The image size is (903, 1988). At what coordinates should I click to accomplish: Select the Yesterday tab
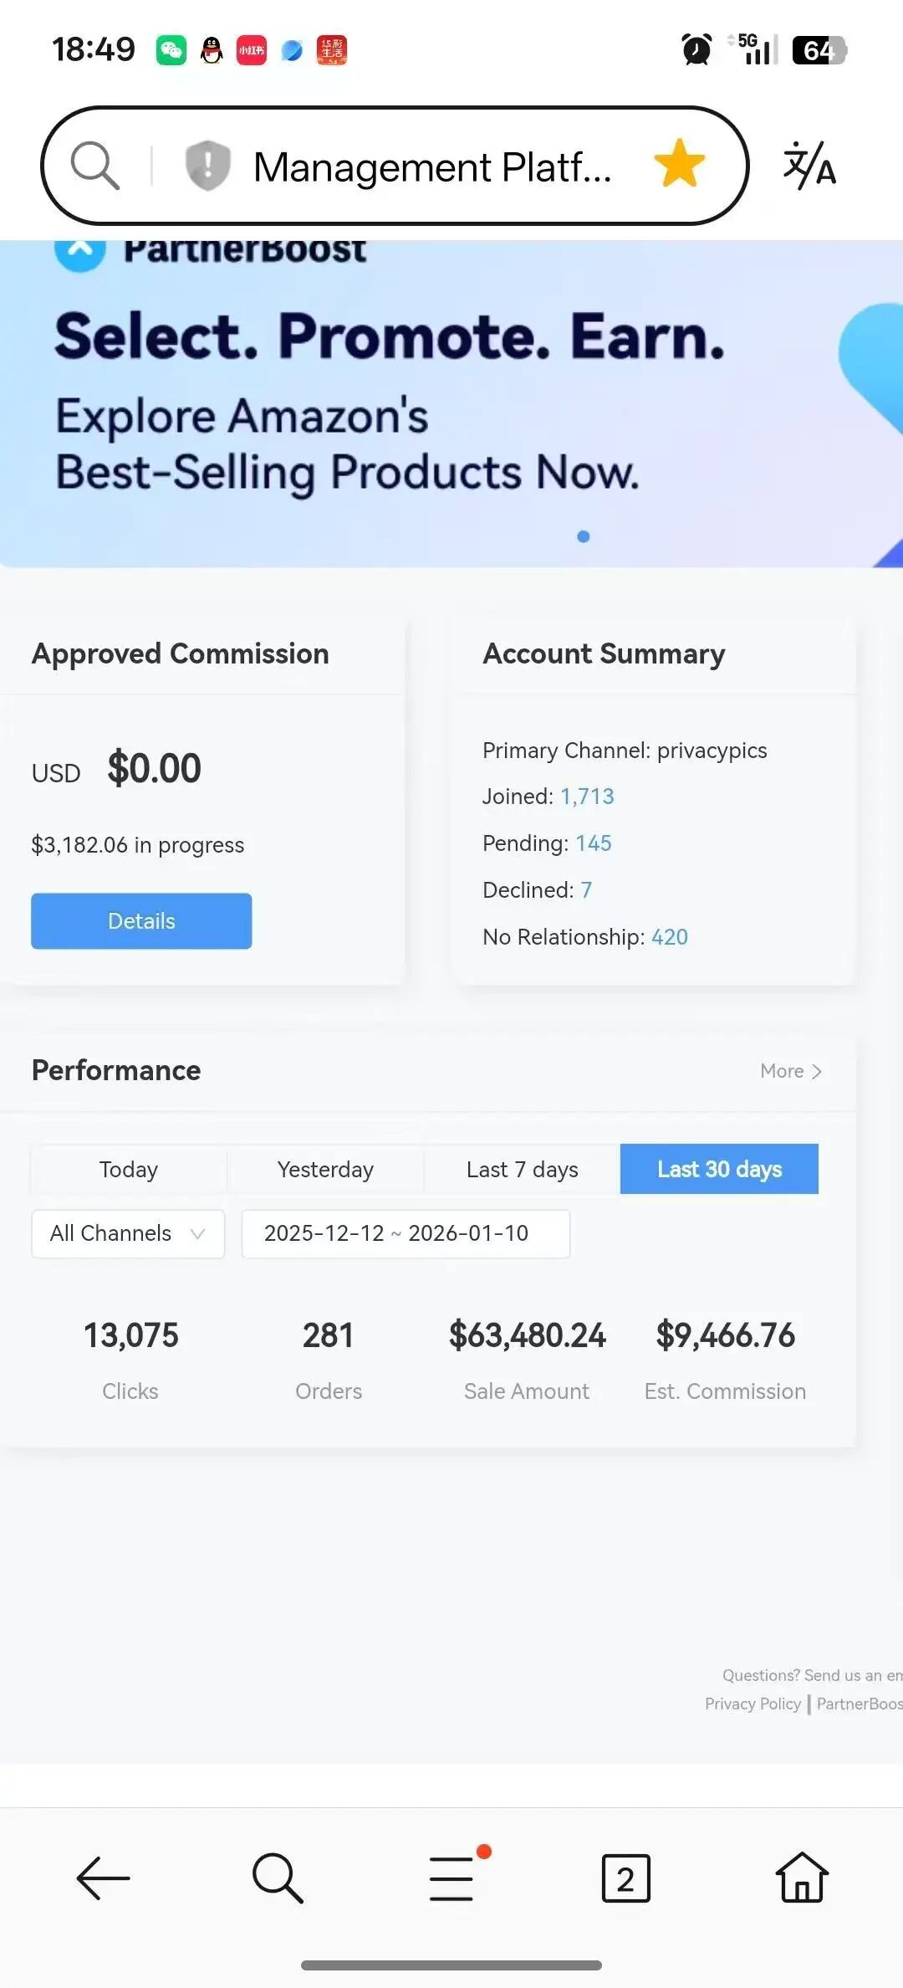pos(325,1169)
